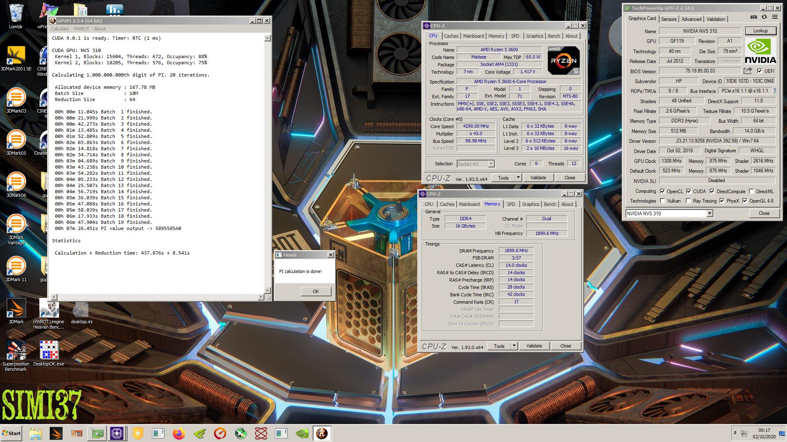Open the Calculate menu in GPUPI

[x=60, y=29]
